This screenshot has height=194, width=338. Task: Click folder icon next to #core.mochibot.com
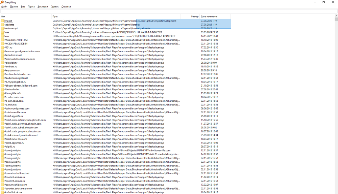point(2,185)
